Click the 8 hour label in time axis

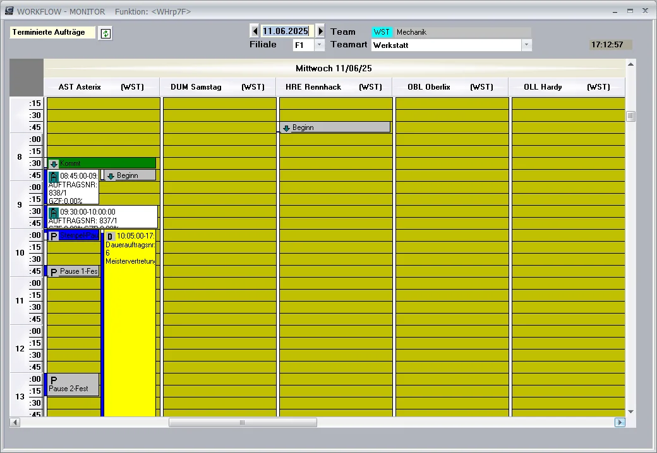20,157
